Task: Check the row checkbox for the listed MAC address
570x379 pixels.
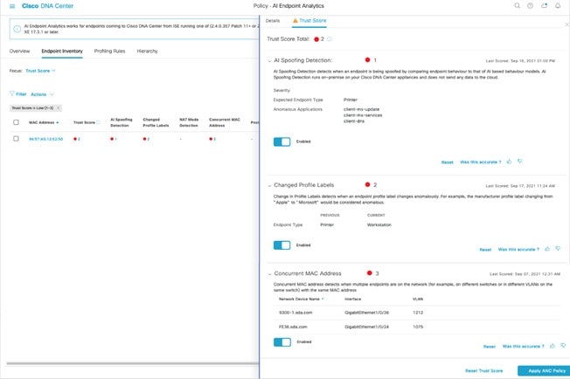Action: click(x=16, y=139)
